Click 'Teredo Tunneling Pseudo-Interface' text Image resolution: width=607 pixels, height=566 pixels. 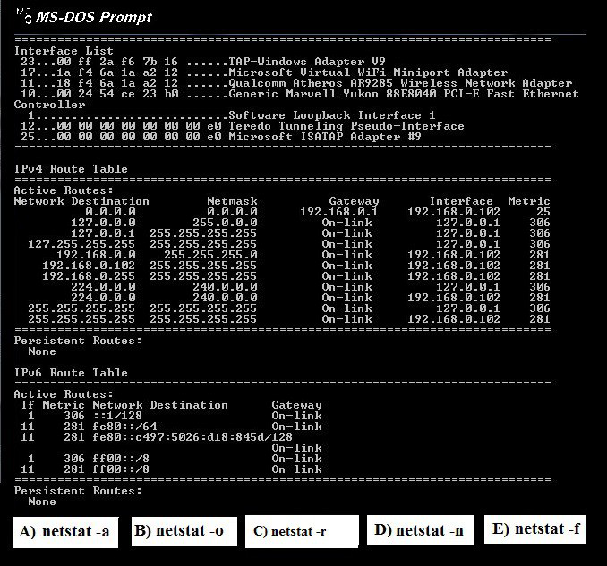pos(346,126)
